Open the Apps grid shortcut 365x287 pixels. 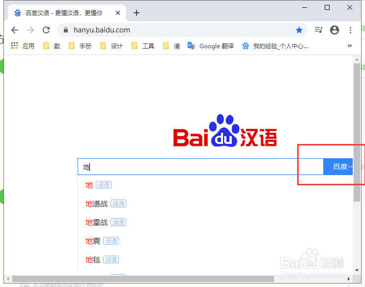23,46
